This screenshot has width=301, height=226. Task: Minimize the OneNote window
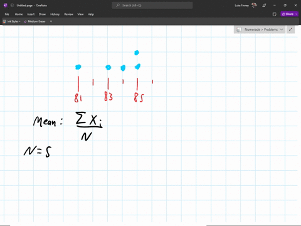pos(275,6)
